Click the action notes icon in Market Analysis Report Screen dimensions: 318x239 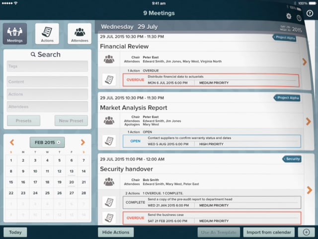(x=109, y=141)
